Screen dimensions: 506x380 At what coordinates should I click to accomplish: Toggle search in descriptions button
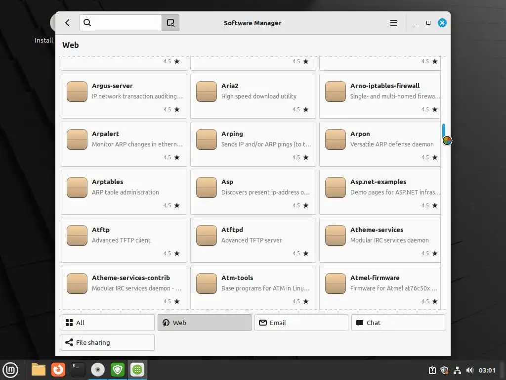[170, 23]
